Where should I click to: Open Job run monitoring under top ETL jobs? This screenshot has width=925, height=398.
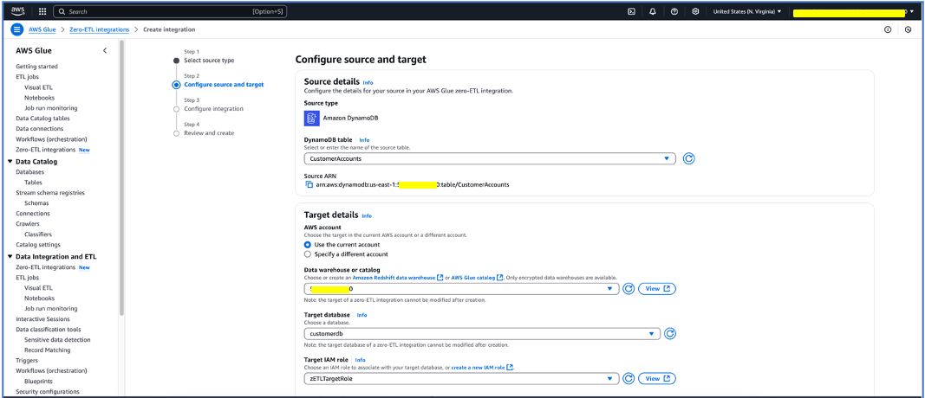(51, 108)
